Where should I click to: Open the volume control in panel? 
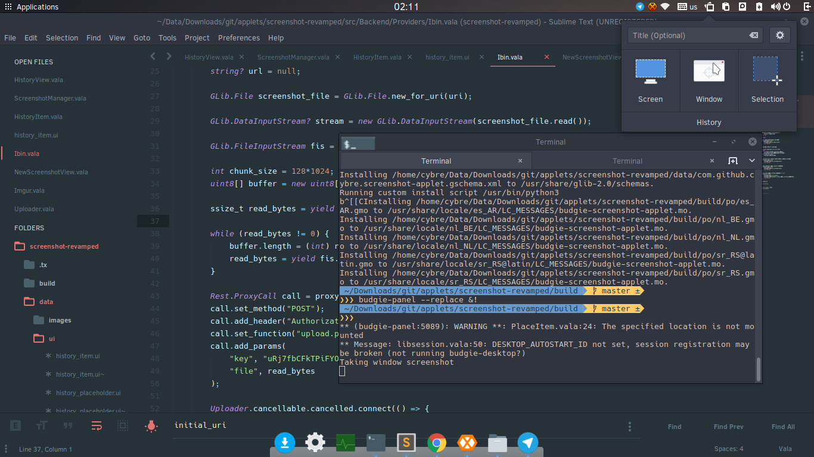coord(776,7)
